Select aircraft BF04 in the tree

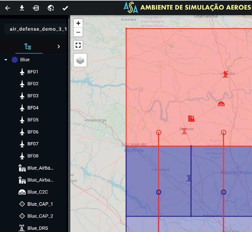point(33,108)
